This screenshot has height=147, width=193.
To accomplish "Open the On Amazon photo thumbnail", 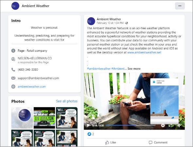I will [x=44, y=118].
